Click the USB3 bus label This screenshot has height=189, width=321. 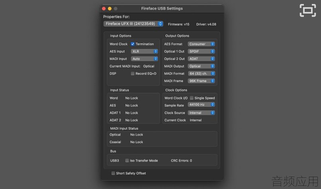click(x=114, y=161)
